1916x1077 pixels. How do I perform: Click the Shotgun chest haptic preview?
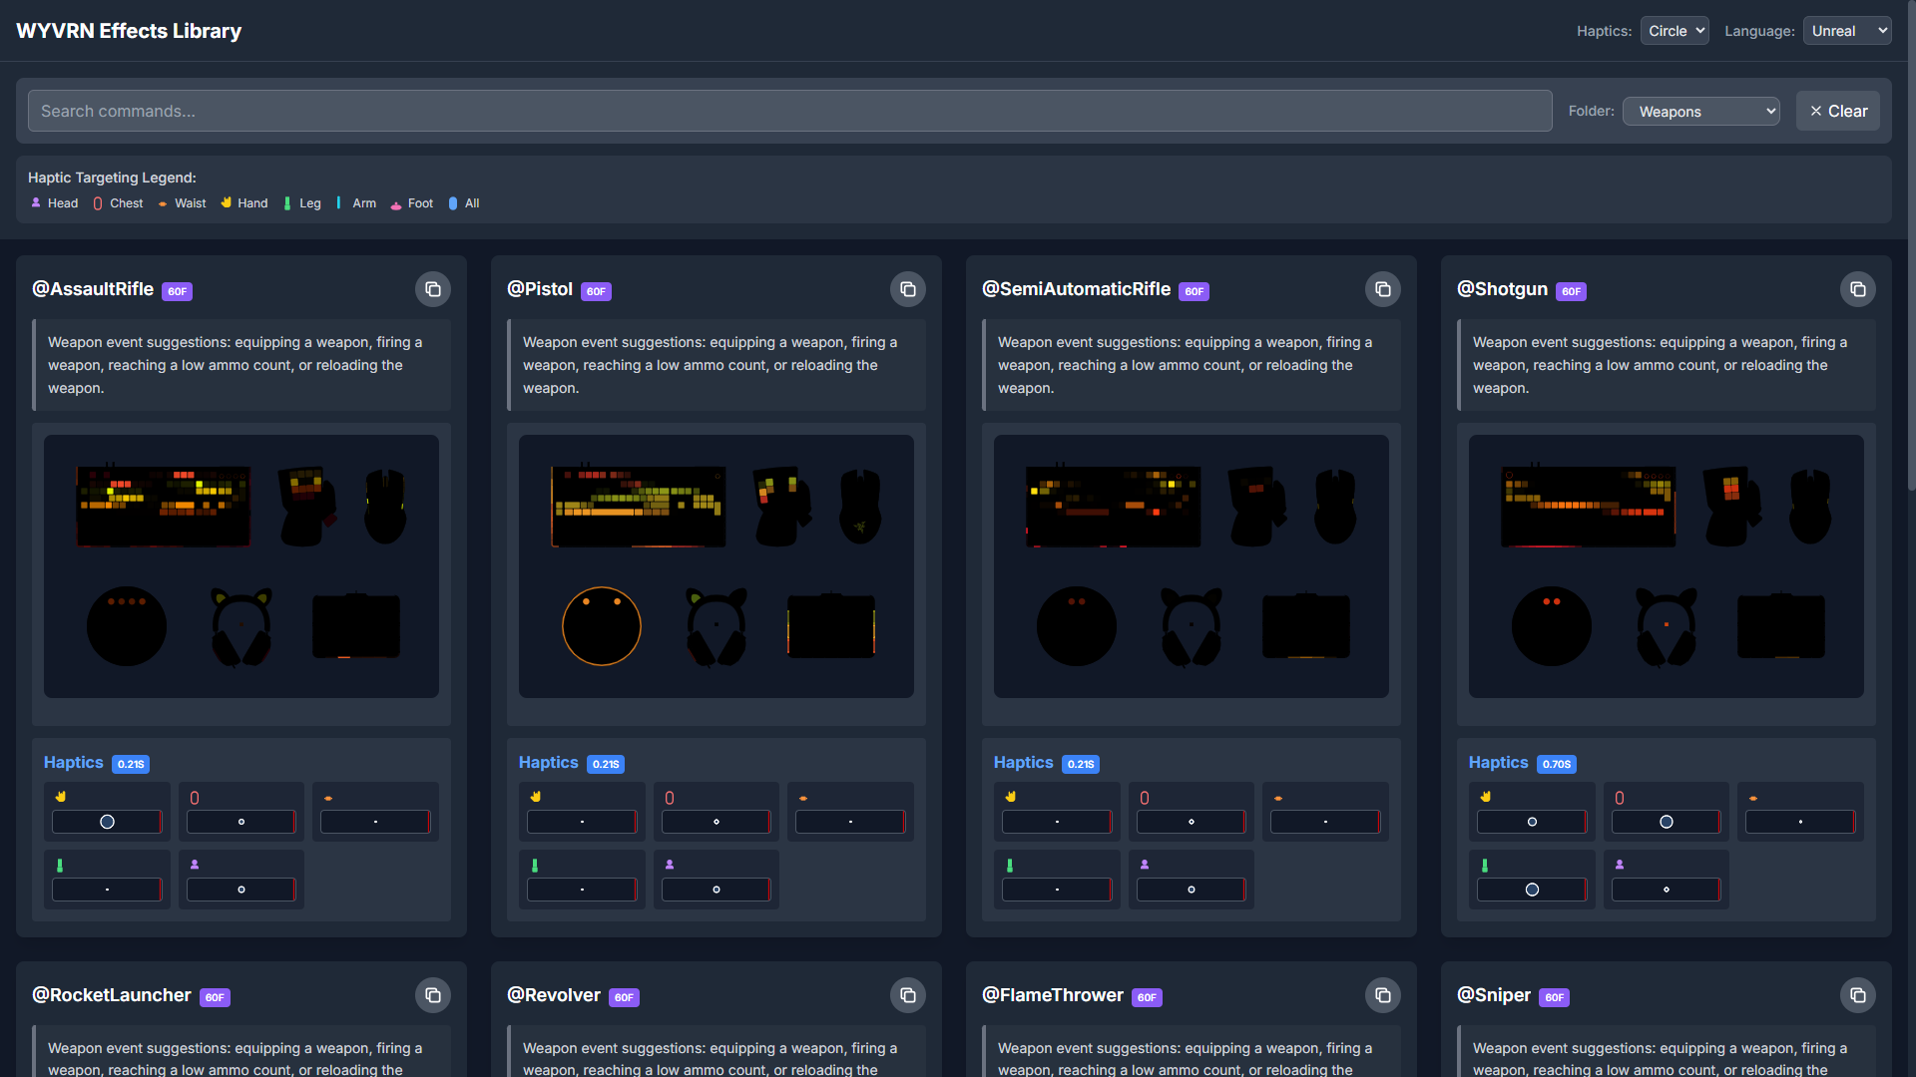coord(1666,822)
